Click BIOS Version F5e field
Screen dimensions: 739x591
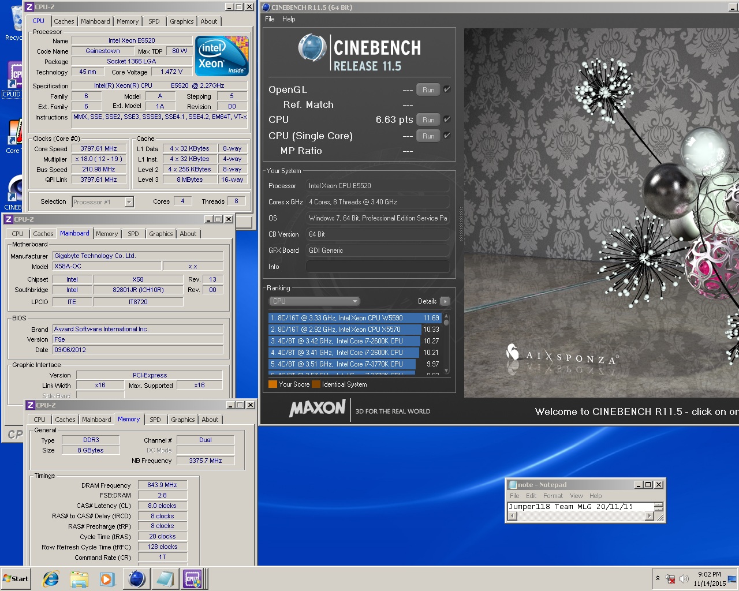tap(137, 339)
